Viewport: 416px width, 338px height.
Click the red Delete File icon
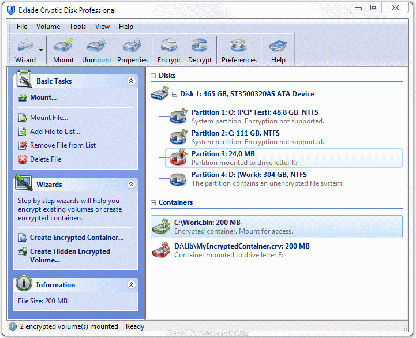23,159
